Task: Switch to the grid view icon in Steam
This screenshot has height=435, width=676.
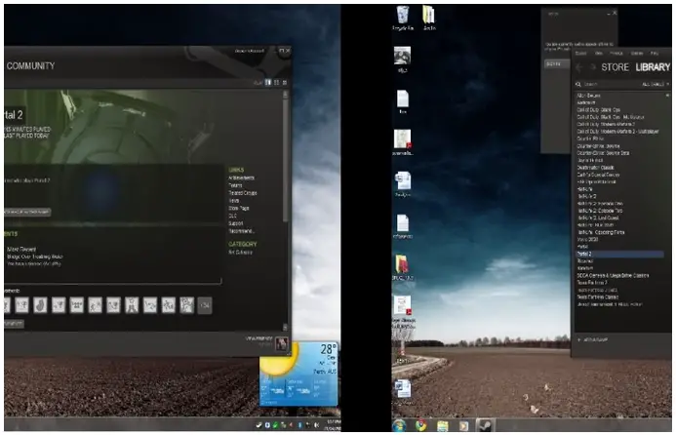Action: pyautogui.click(x=284, y=82)
